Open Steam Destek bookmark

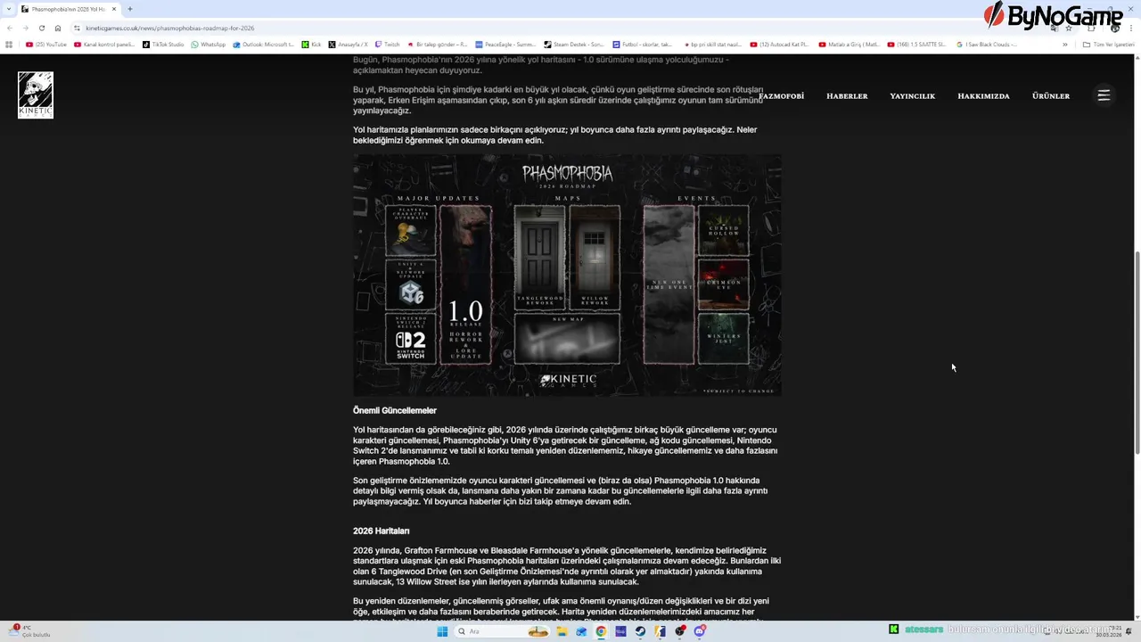(x=574, y=44)
